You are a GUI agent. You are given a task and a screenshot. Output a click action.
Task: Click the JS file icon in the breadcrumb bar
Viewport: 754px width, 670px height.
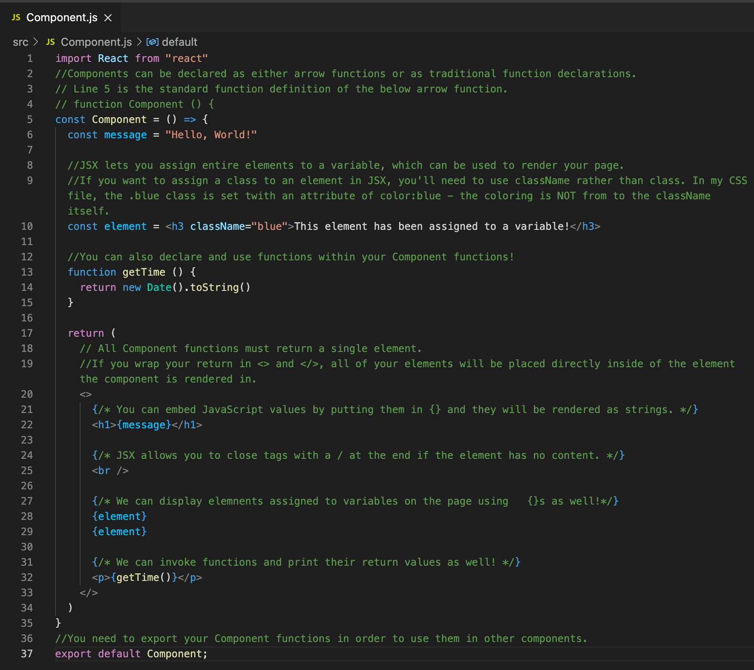point(50,42)
